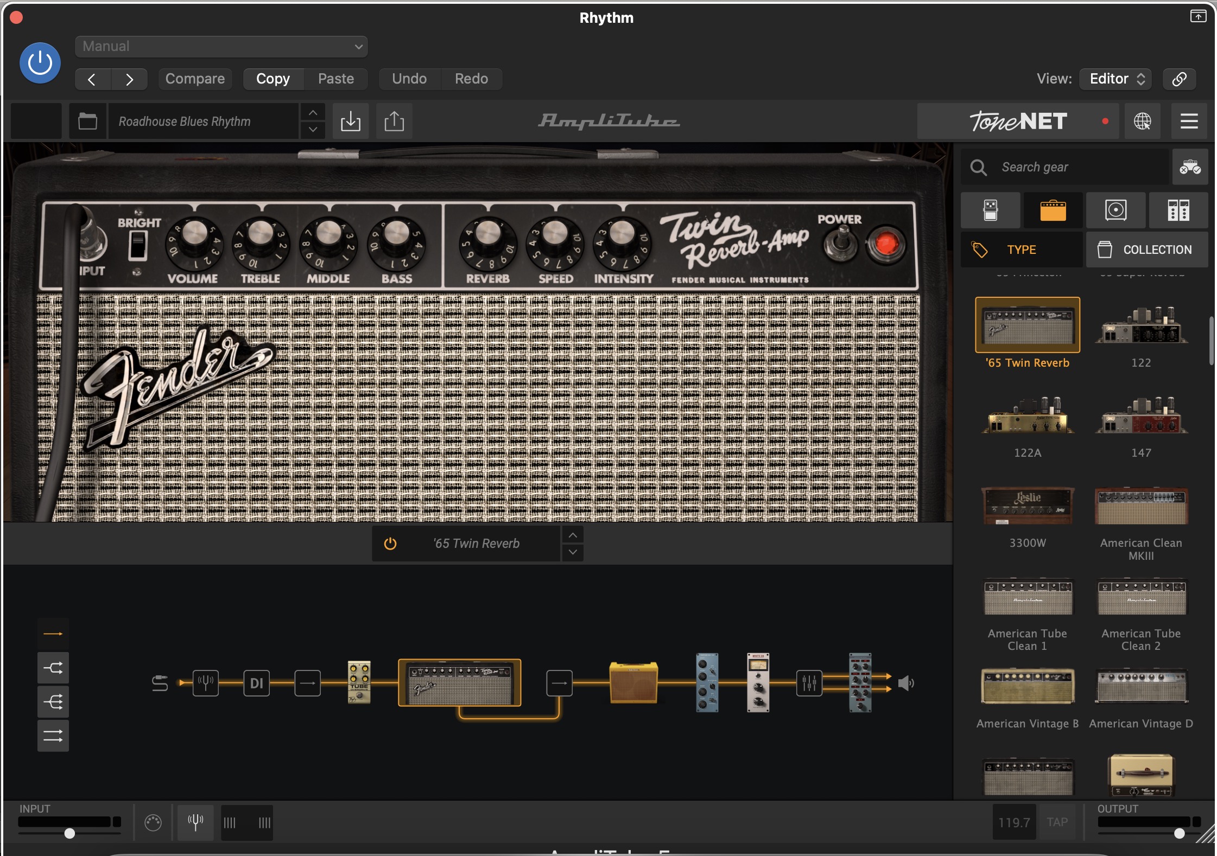
Task: Click the Compare button
Action: pos(195,79)
